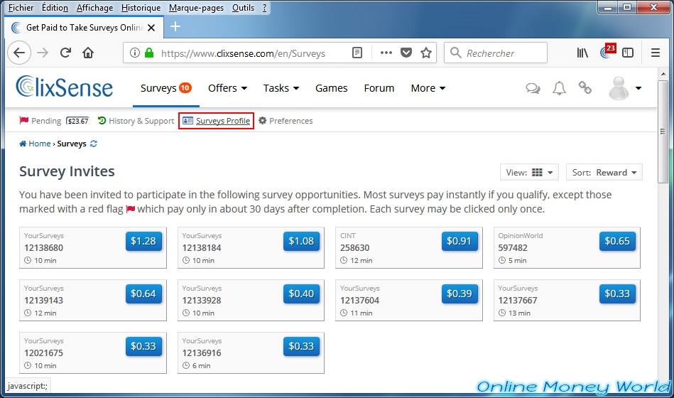Viewport: 674px width, 398px height.
Task: View pending $23.67 amount badge
Action: coord(78,121)
